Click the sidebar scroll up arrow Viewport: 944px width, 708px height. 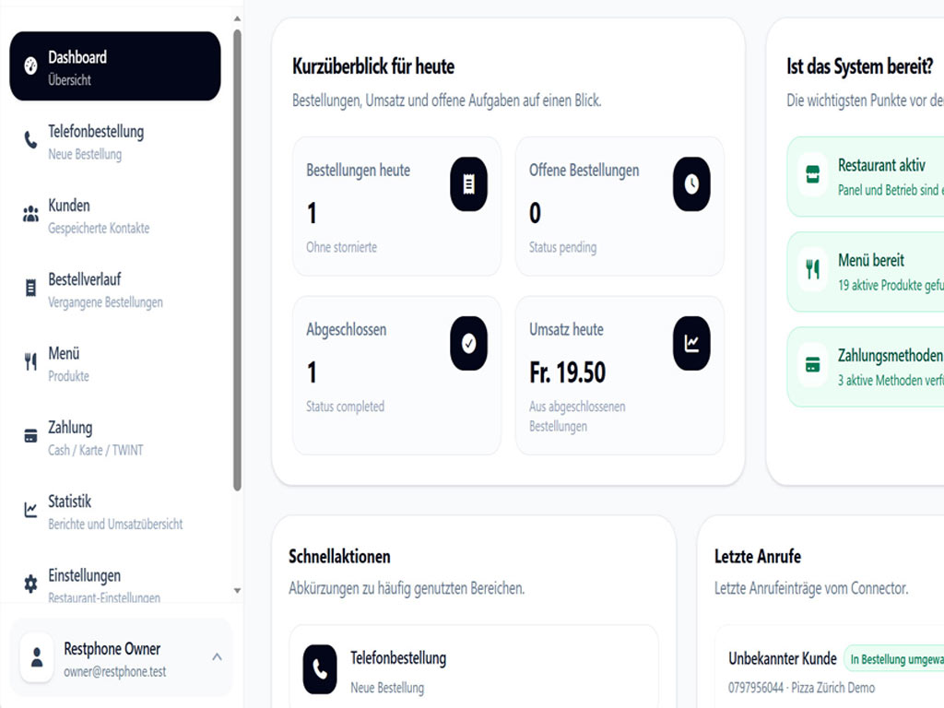pos(237,18)
